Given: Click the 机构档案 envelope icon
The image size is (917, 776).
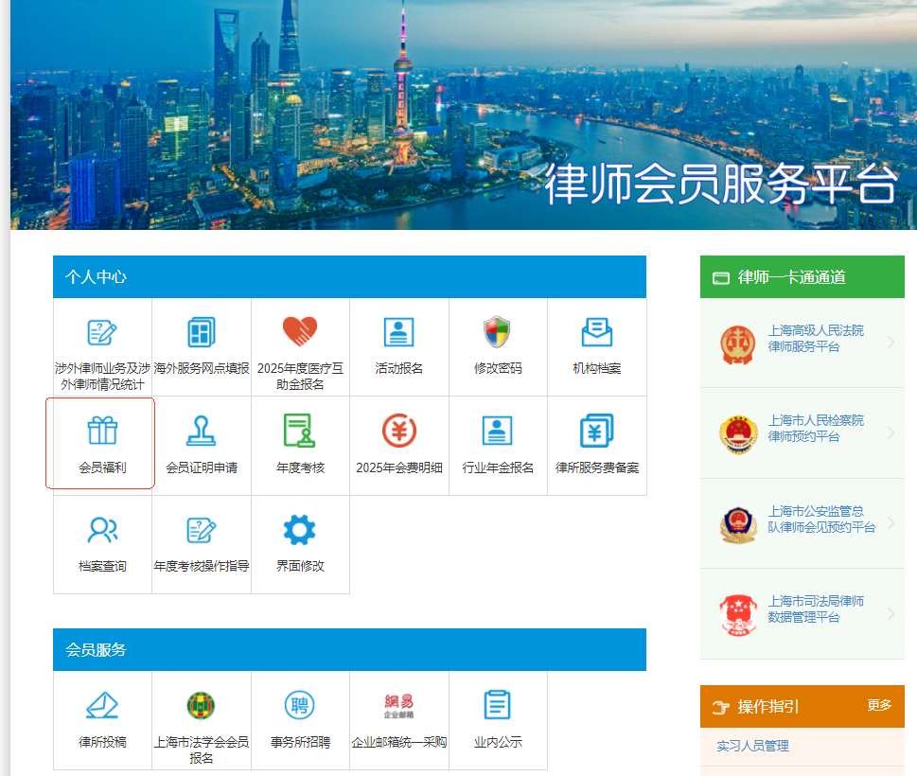Looking at the screenshot, I should point(597,332).
